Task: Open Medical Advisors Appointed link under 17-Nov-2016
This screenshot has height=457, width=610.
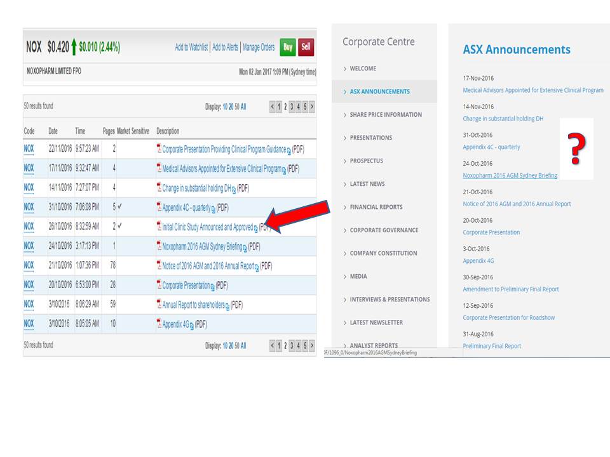Action: click(x=533, y=90)
